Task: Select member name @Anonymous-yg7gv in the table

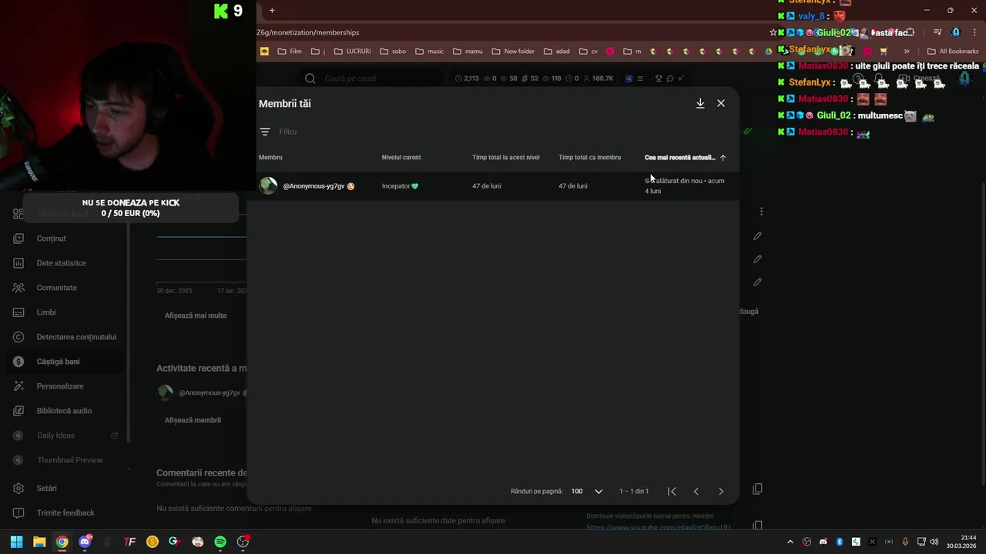Action: tap(314, 186)
